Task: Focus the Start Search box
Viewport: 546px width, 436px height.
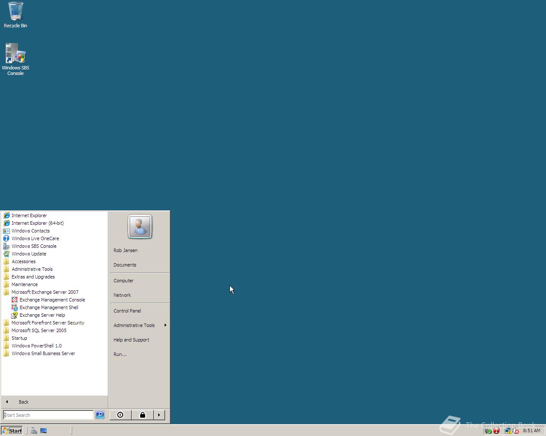Action: (x=48, y=415)
